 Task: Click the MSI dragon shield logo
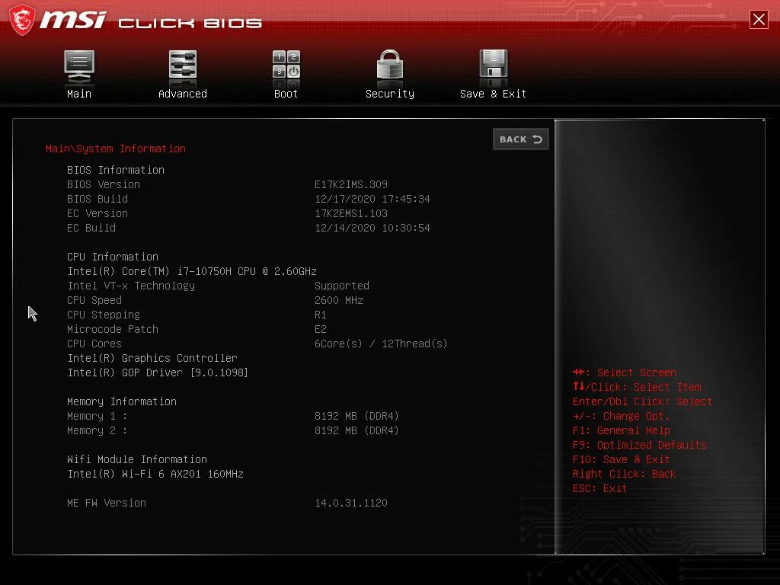22,20
